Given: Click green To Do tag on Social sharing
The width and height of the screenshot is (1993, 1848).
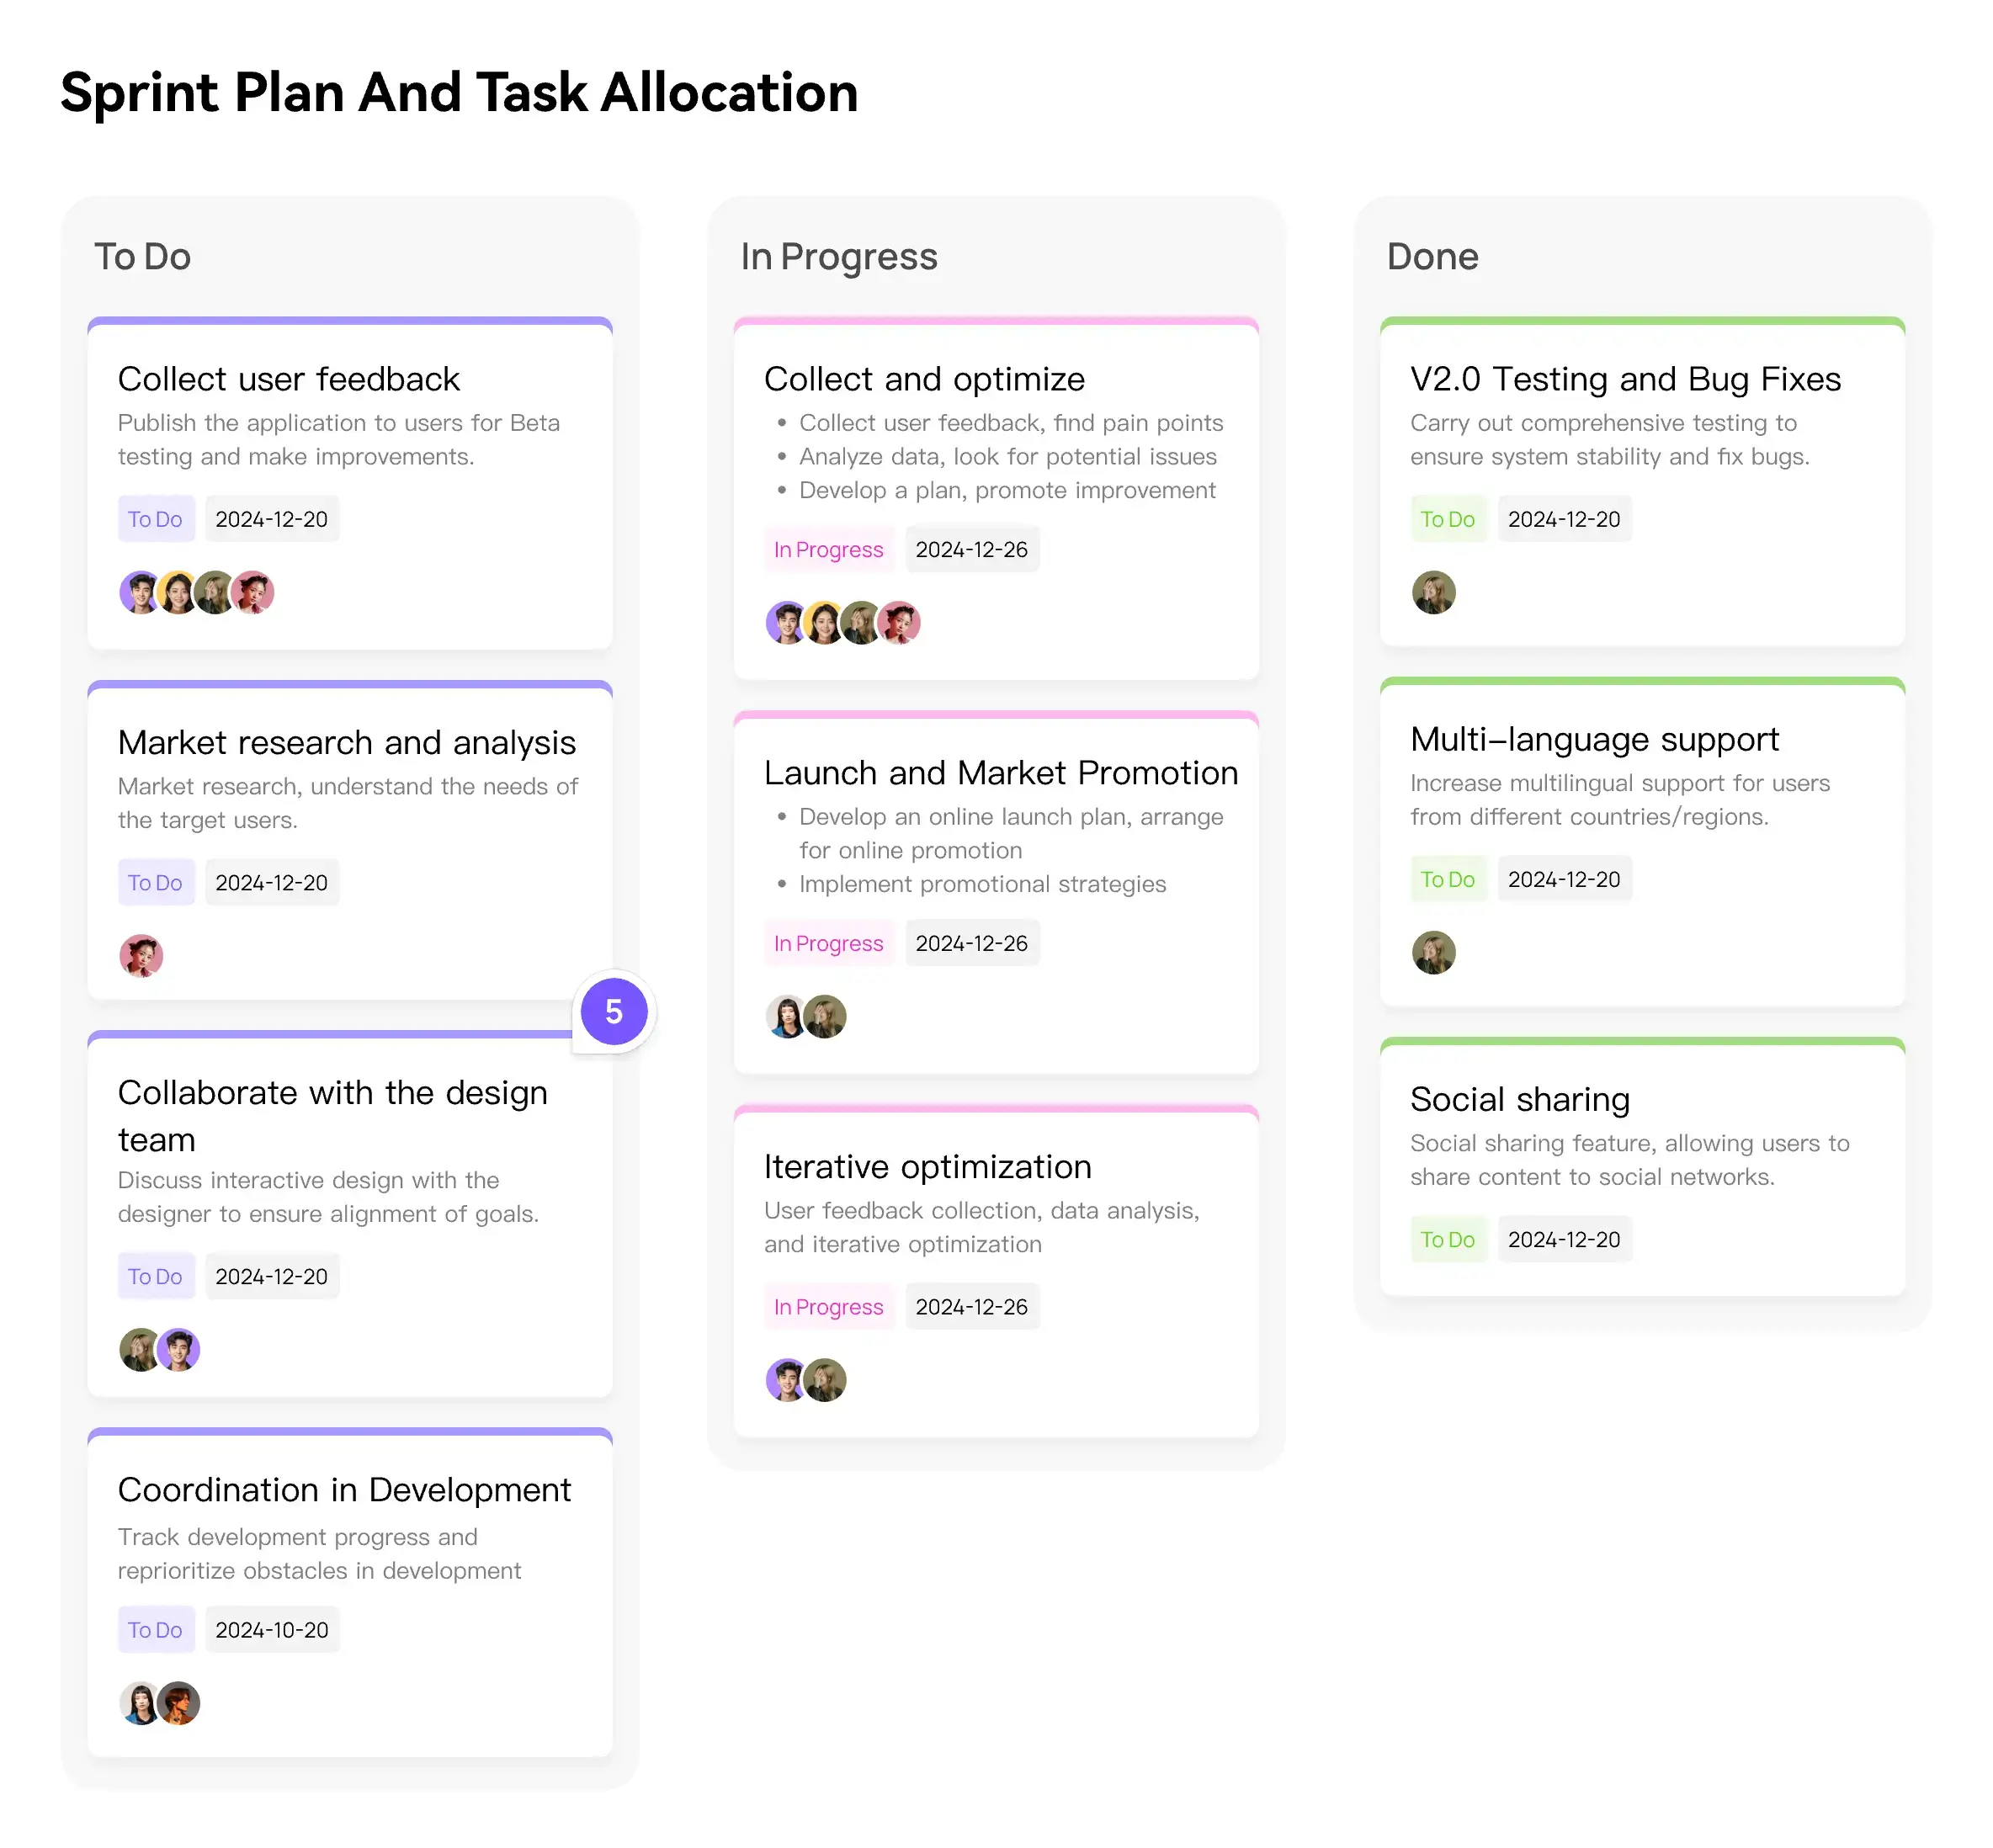Looking at the screenshot, I should 1447,1239.
